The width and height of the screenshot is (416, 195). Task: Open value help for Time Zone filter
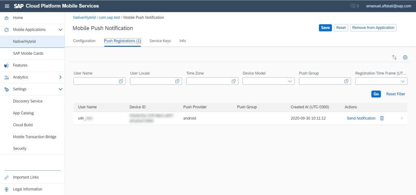tap(234, 81)
